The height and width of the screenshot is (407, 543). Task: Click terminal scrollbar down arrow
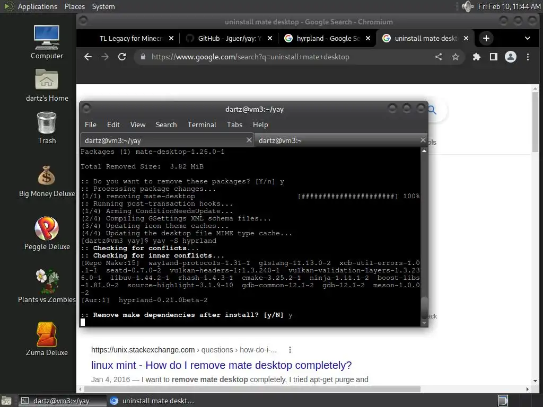[x=424, y=323]
